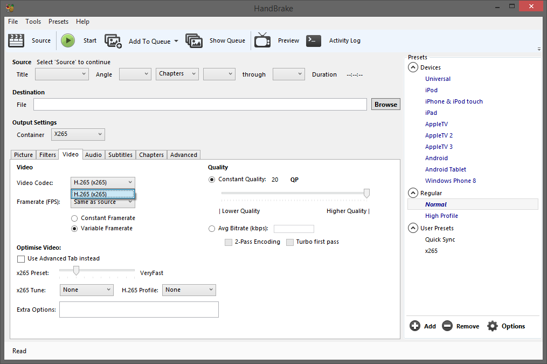This screenshot has width=547, height=364.
Task: Select the iPhone & iPod touch preset
Action: 454,101
